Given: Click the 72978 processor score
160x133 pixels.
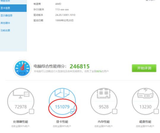Looking at the screenshot, I should [21, 107].
